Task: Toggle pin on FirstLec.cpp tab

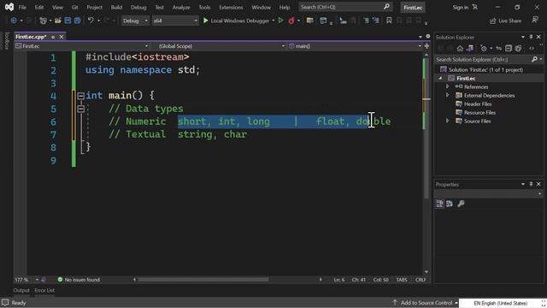Action: [53, 37]
